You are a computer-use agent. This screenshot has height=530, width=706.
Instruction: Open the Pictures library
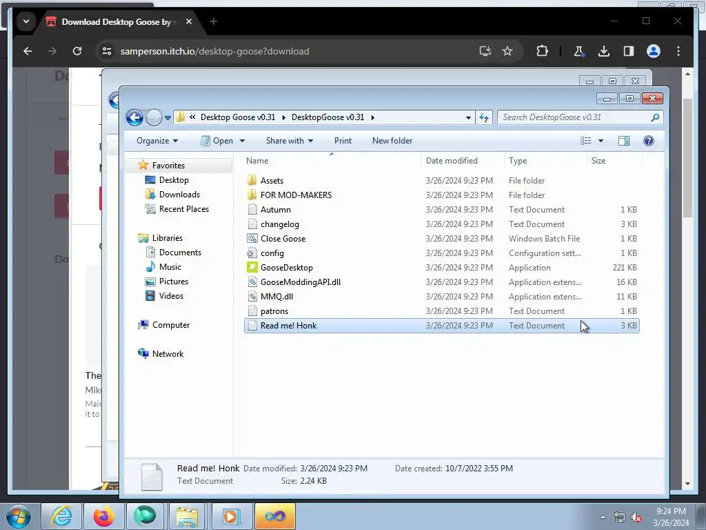tap(173, 282)
